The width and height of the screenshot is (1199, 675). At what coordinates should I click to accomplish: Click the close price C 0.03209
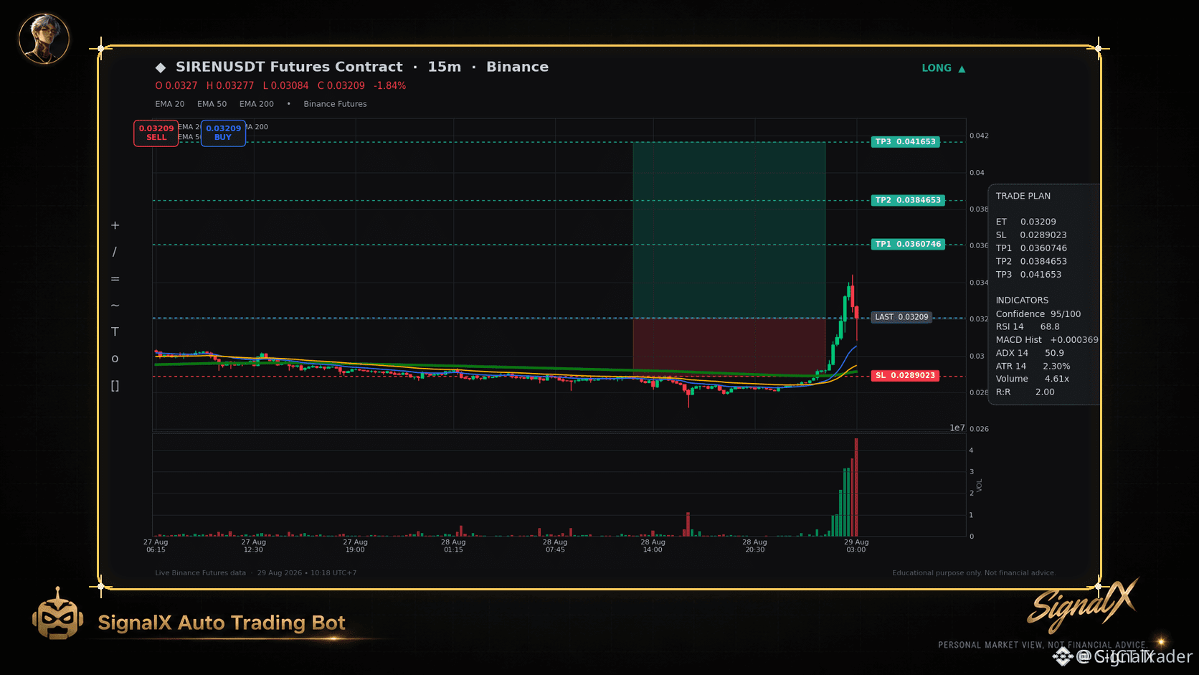(341, 85)
